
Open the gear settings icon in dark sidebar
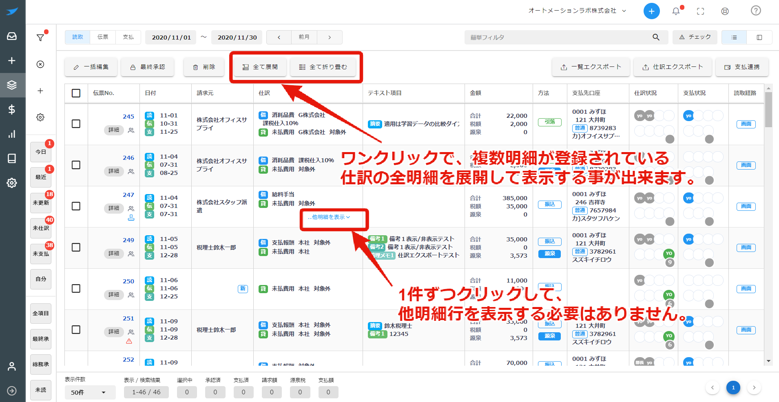[x=12, y=183]
